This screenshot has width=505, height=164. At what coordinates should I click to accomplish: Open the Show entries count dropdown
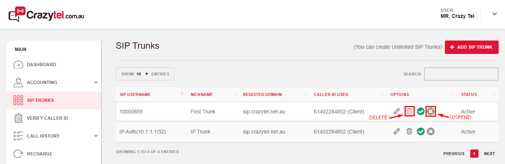[142, 74]
